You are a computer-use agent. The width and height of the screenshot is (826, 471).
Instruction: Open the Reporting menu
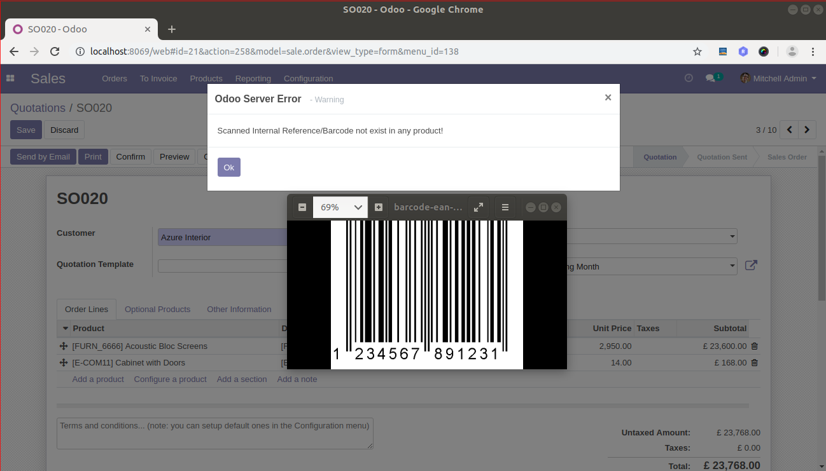tap(253, 79)
